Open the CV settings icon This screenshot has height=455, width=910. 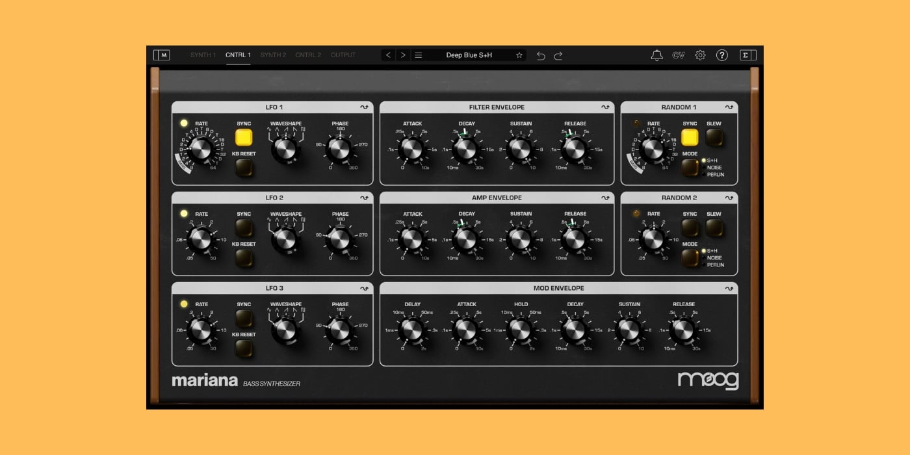coord(679,55)
